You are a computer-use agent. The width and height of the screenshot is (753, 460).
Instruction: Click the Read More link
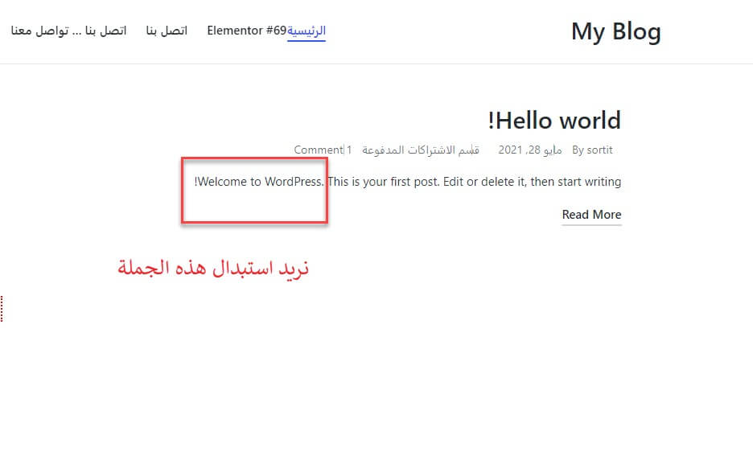click(x=591, y=214)
